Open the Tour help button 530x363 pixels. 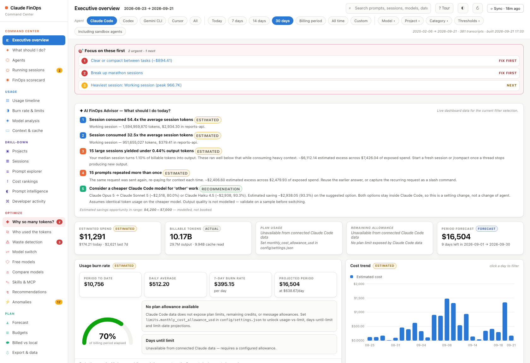tap(444, 8)
